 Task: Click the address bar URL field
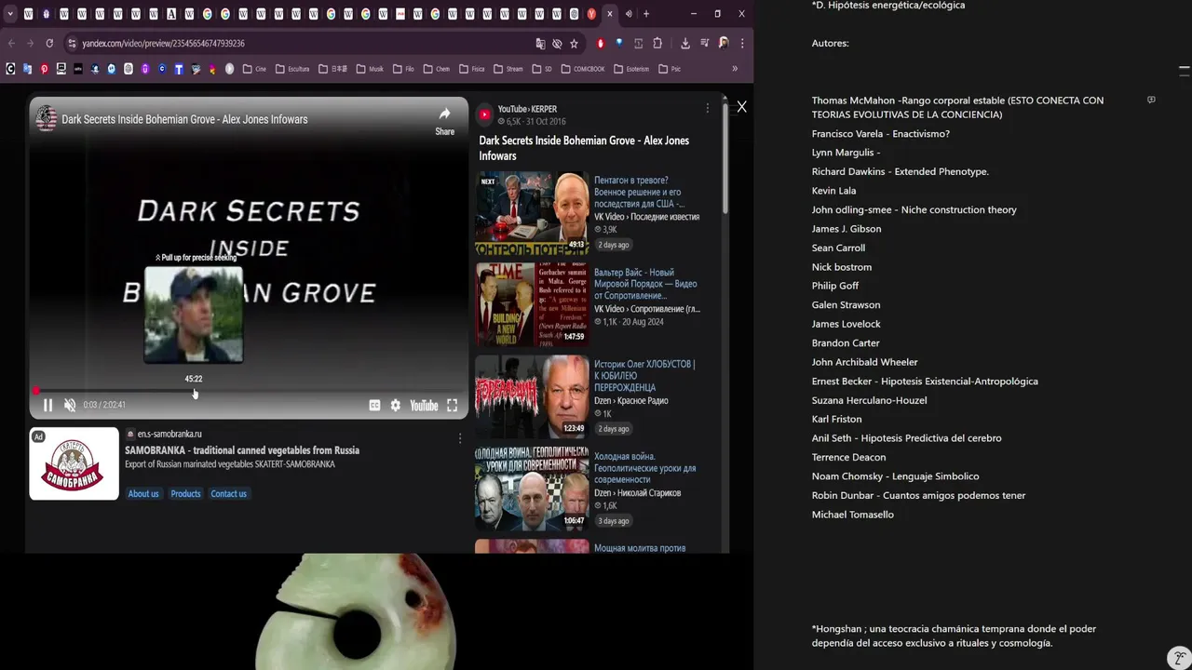[298, 43]
